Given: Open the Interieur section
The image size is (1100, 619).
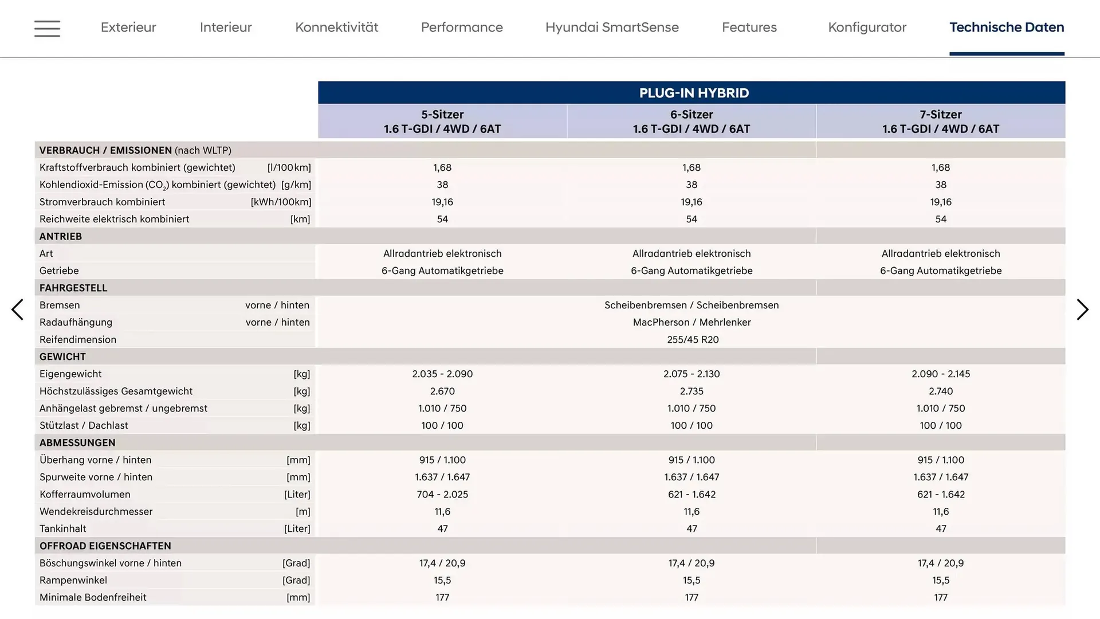Looking at the screenshot, I should (226, 27).
